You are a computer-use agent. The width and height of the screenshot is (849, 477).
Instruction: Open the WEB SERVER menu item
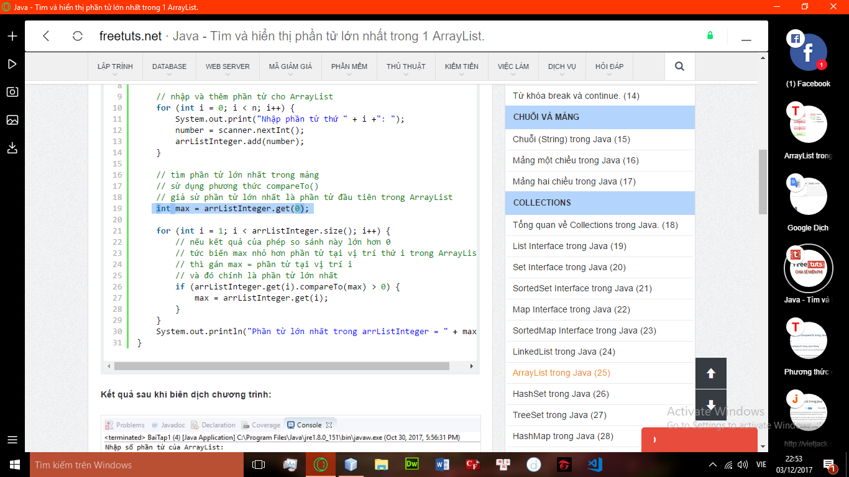227,67
